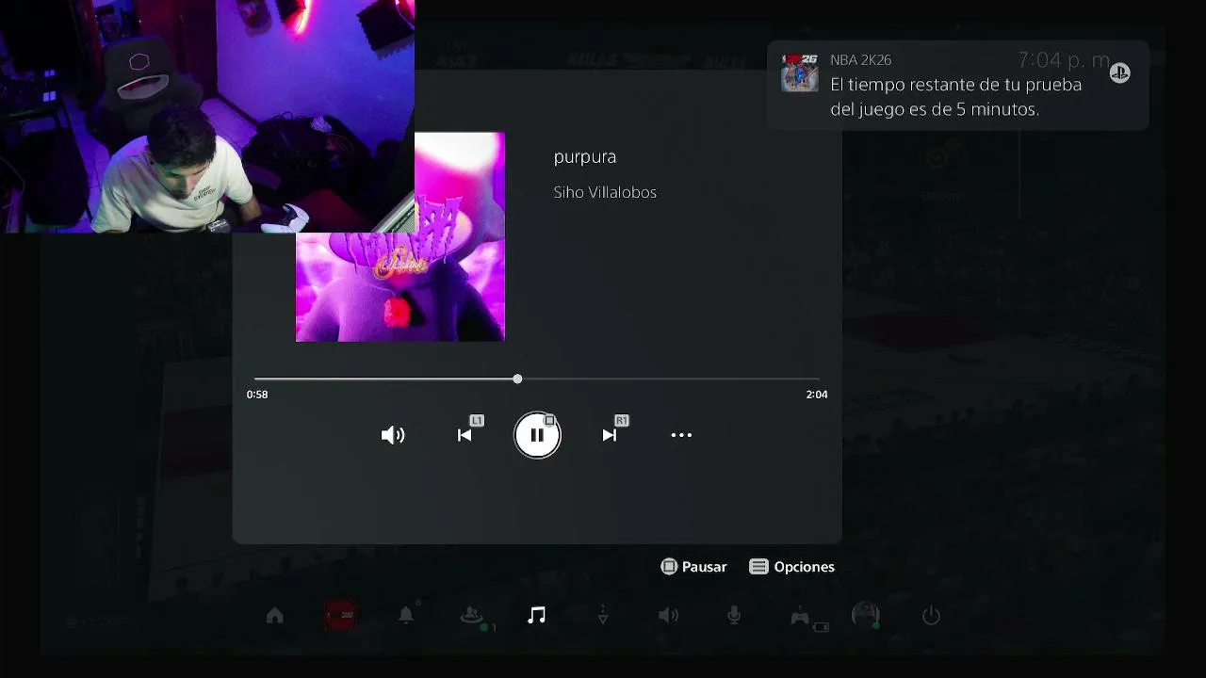Click the NBA 2K26 notification game icon
Viewport: 1206px width, 678px height.
click(x=800, y=73)
